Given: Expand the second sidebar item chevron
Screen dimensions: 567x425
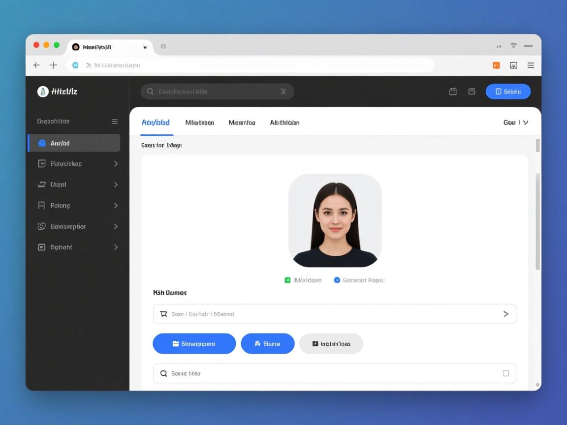Looking at the screenshot, I should 116,164.
